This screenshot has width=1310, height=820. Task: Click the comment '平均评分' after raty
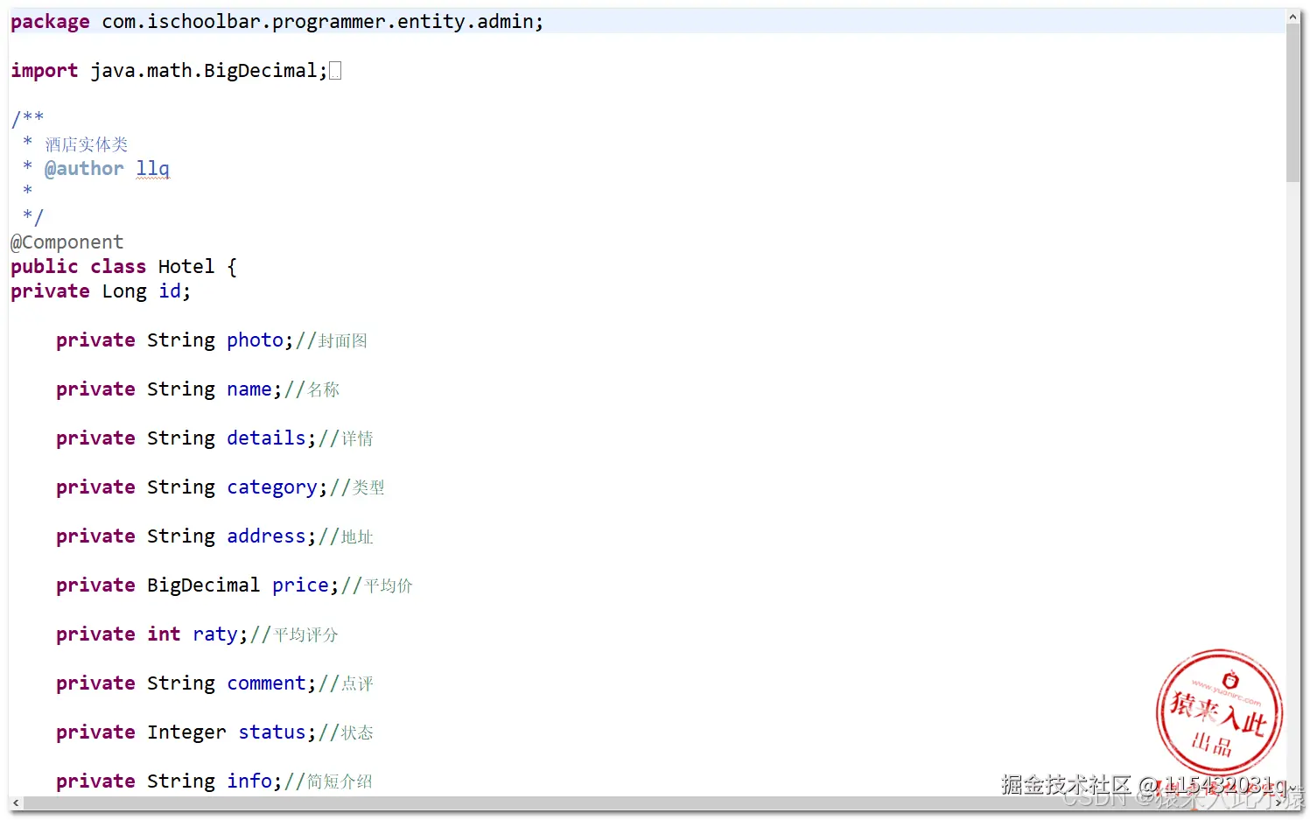[305, 634]
